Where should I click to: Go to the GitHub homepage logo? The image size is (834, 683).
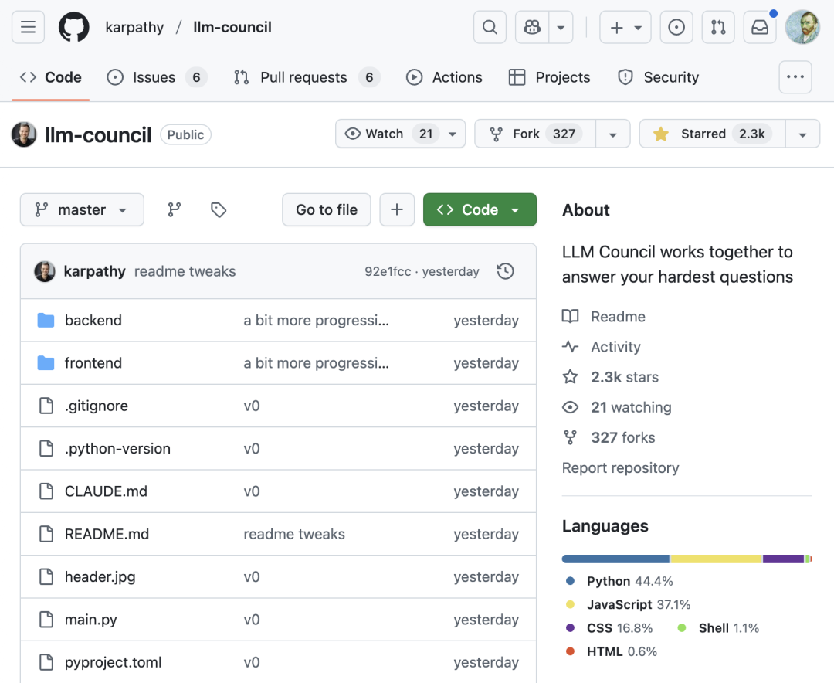(74, 27)
